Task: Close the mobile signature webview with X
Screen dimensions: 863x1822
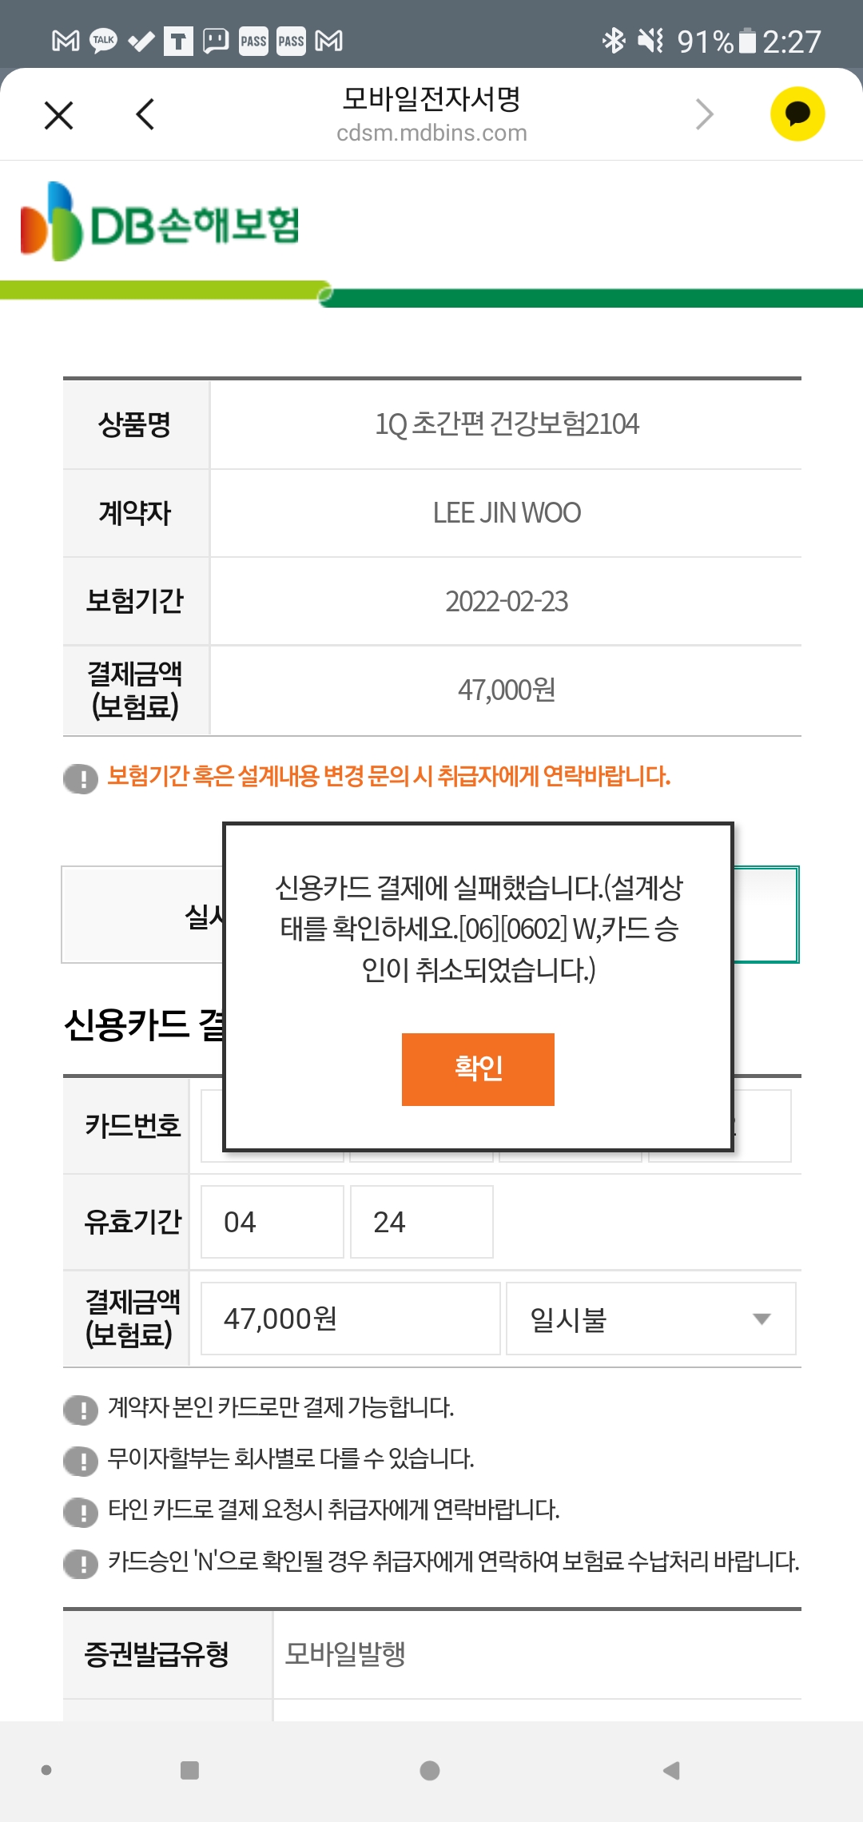Action: (x=59, y=115)
